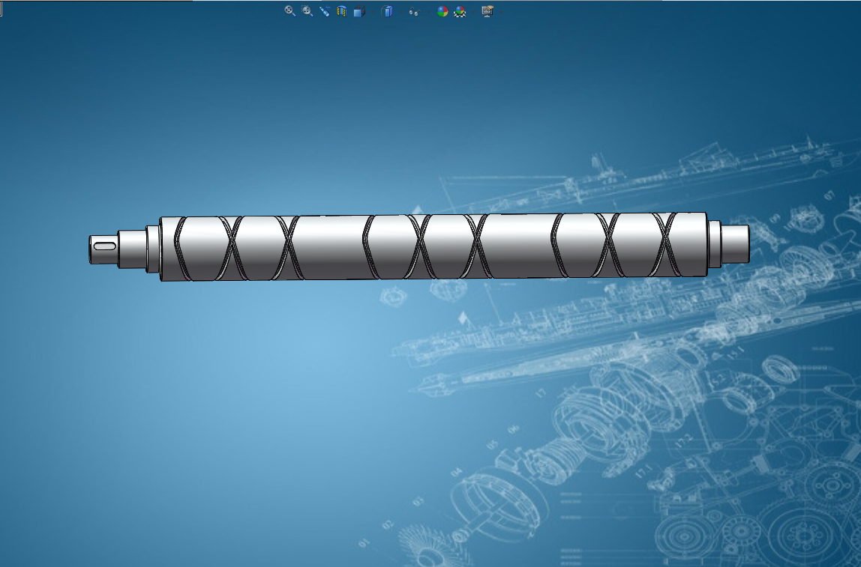
Task: Select the Zoom to Area tool
Action: [307, 11]
